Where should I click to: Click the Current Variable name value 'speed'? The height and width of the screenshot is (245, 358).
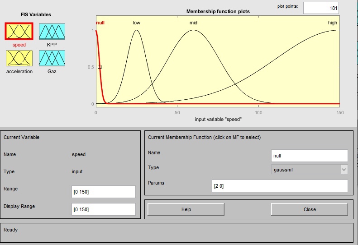79,154
